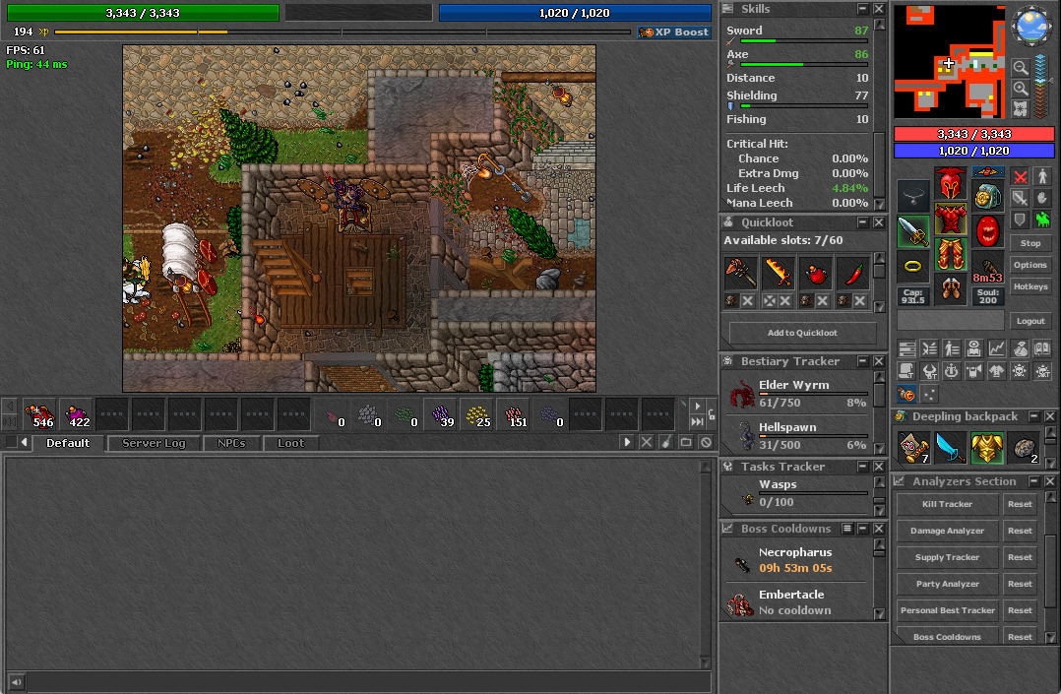Open the Kill Tracker analyzer
This screenshot has height=694, width=1061.
[947, 504]
